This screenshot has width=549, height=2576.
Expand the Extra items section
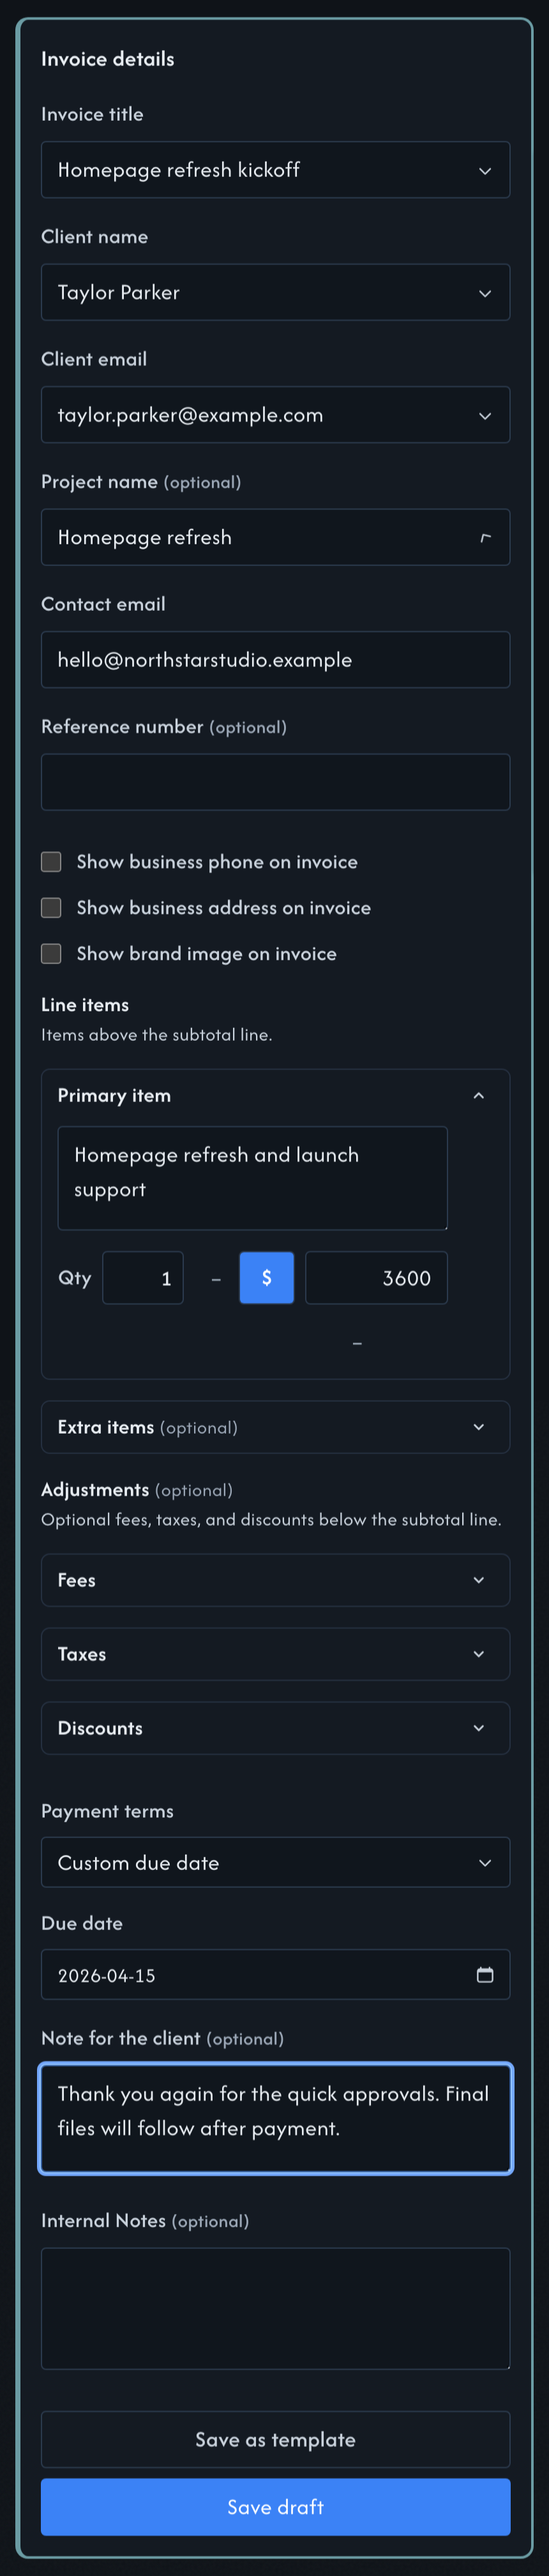479,1427
